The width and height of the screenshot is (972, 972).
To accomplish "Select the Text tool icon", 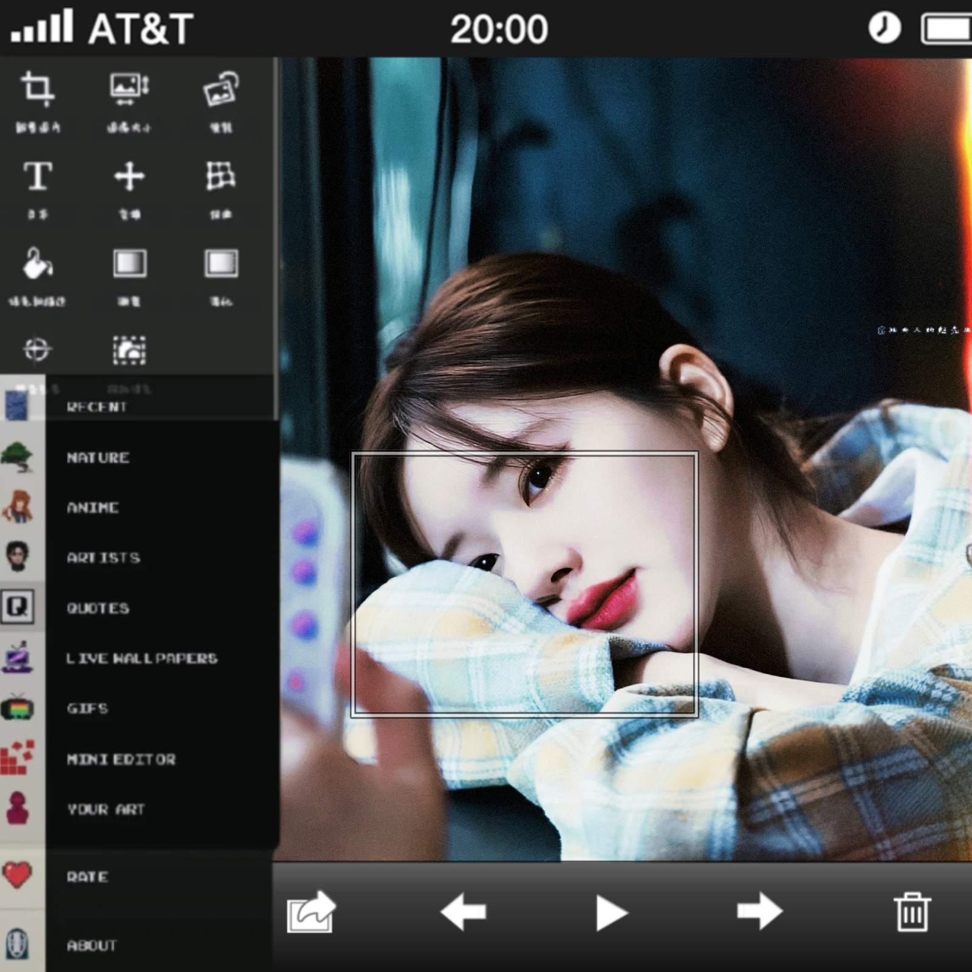I will click(x=38, y=177).
